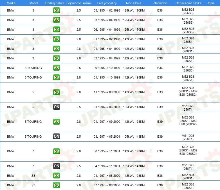Click petrol icon for 3 TOURING 2.5
The width and height of the screenshot is (220, 190).
pyautogui.click(x=56, y=68)
